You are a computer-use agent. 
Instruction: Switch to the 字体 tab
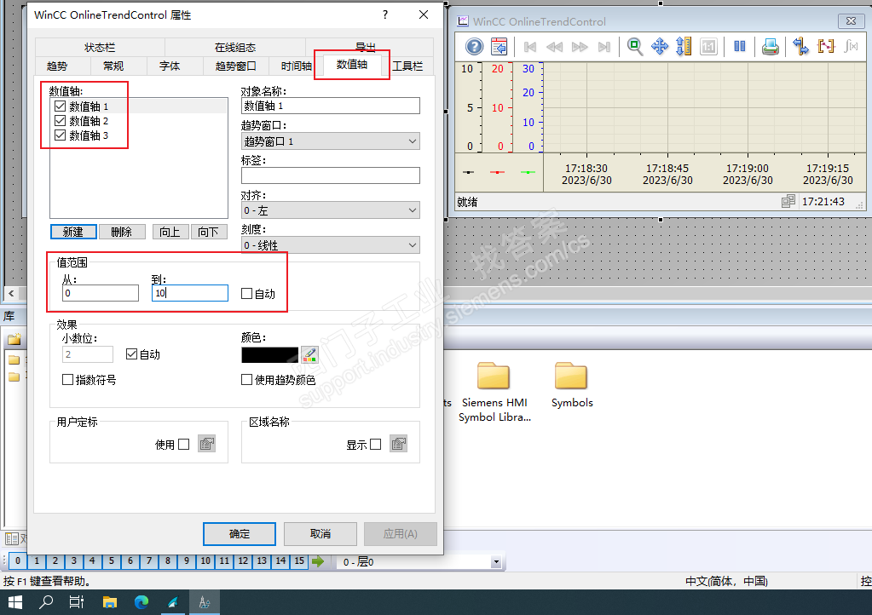(x=170, y=66)
